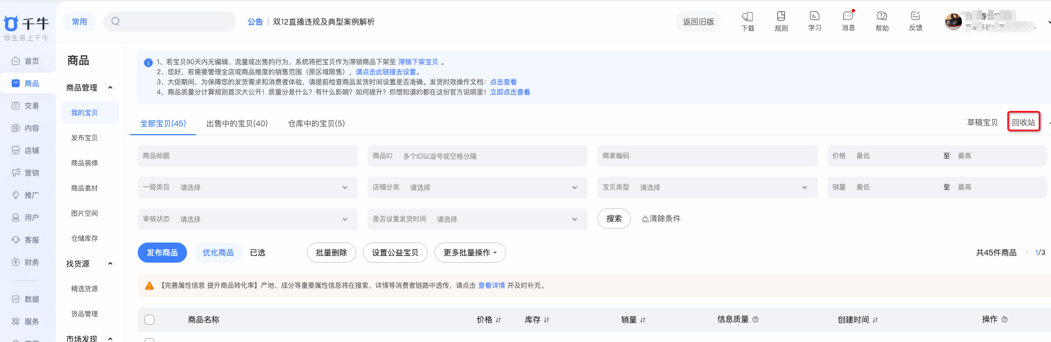Sort the list by 价格 sort icon
Image resolution: width=1051 pixels, height=342 pixels.
498,320
